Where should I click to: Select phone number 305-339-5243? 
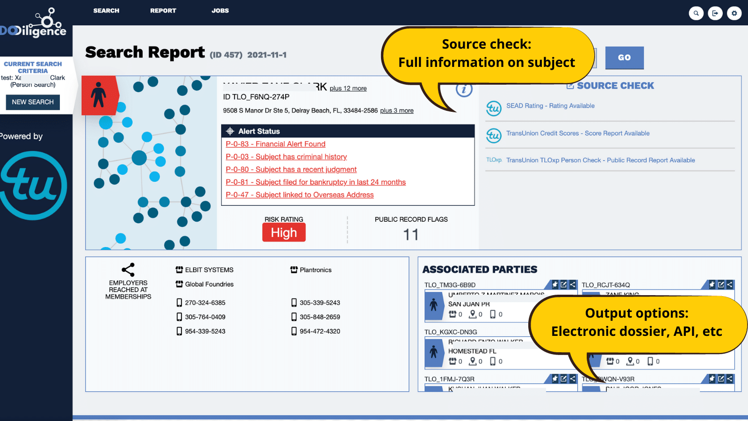(320, 303)
